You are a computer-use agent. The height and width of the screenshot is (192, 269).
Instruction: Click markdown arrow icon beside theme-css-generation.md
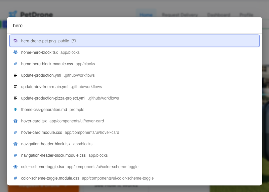(x=15, y=110)
